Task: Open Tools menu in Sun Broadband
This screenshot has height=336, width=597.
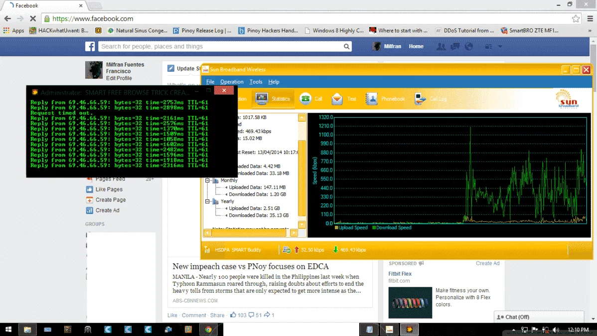Action: coord(256,82)
